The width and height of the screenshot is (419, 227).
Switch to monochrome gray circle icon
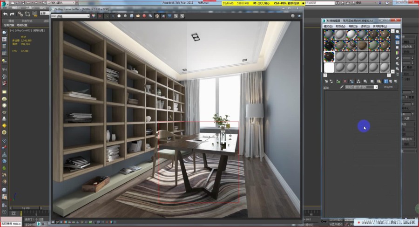tap(125, 16)
